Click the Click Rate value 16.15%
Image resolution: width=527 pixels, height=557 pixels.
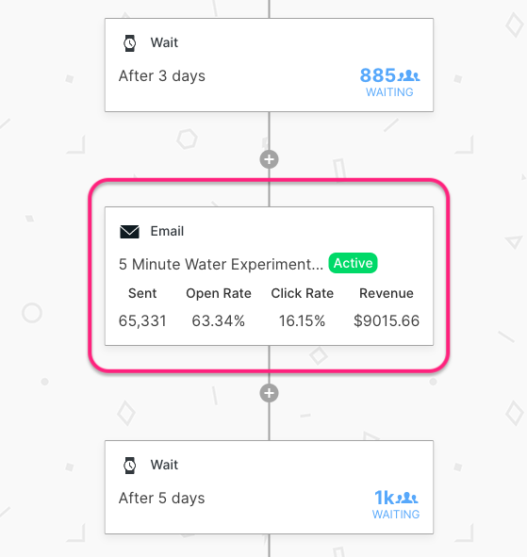coord(302,320)
